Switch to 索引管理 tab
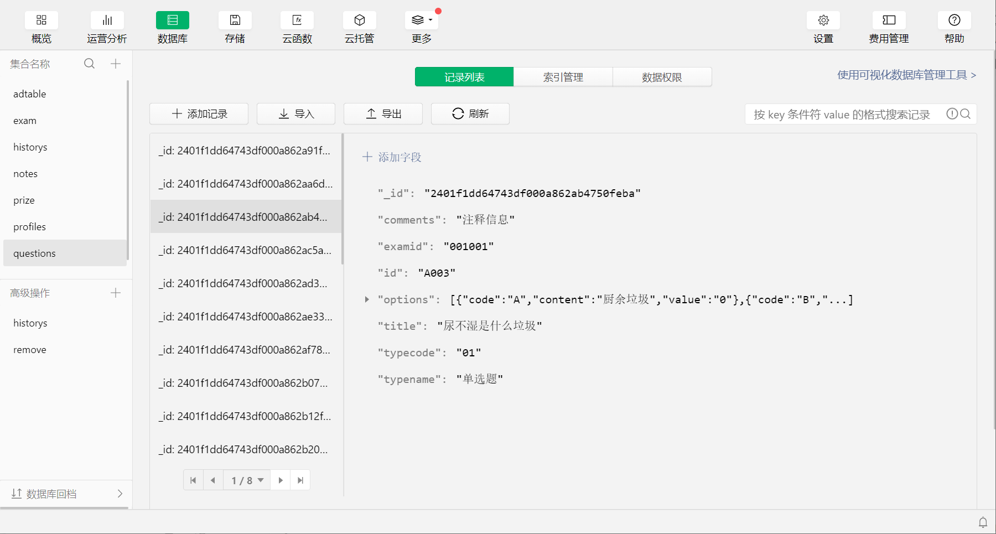 pos(563,77)
